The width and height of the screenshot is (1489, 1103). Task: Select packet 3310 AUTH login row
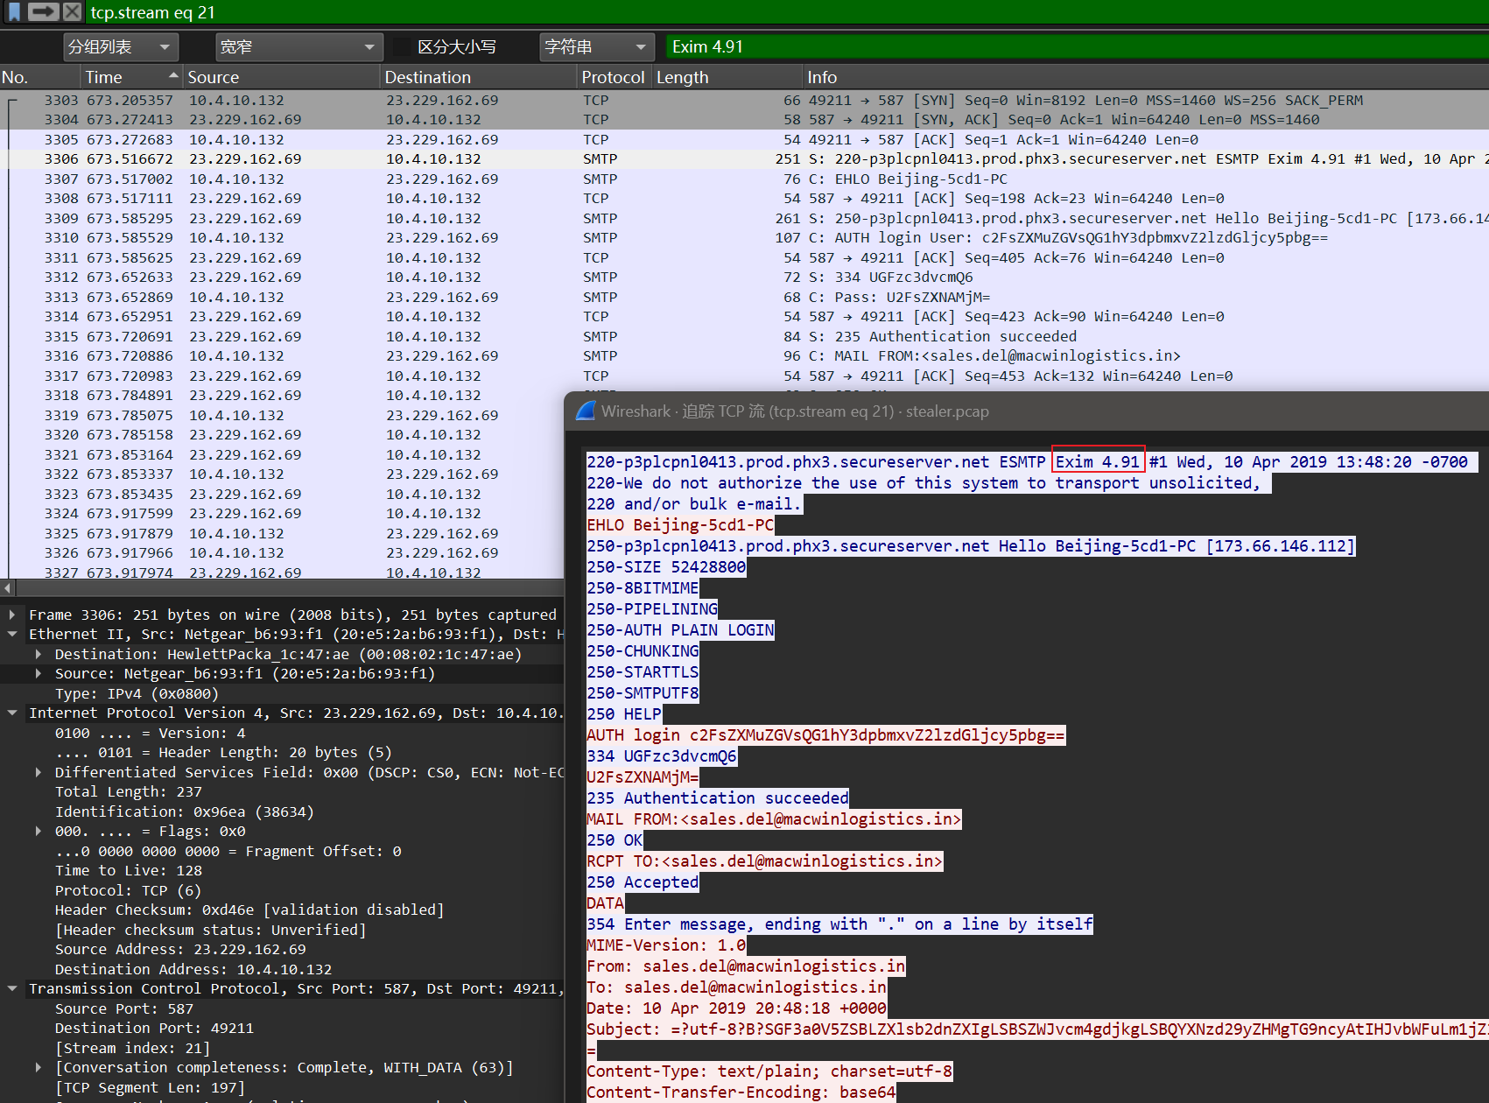click(x=744, y=237)
